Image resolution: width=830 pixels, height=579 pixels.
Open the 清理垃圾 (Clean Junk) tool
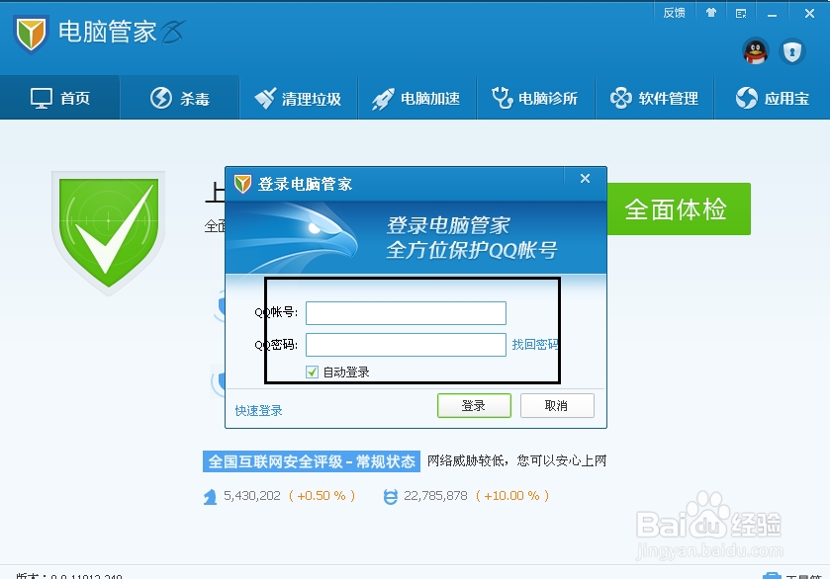298,98
